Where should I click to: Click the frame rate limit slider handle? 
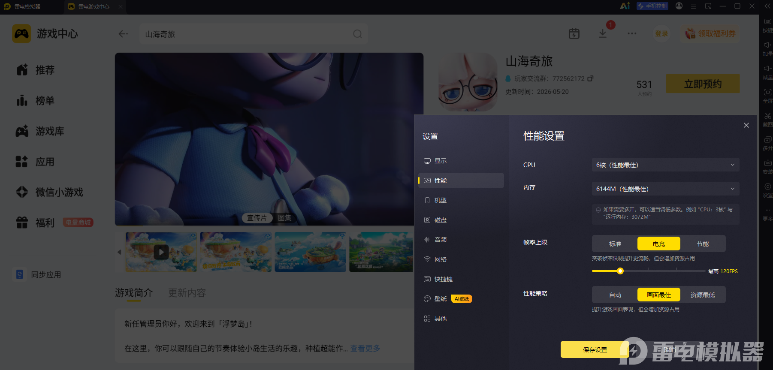tap(620, 271)
